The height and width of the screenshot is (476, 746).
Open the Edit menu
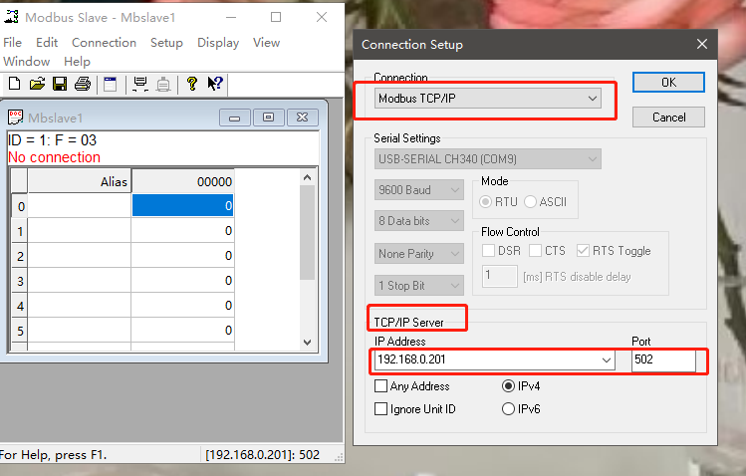click(x=47, y=42)
